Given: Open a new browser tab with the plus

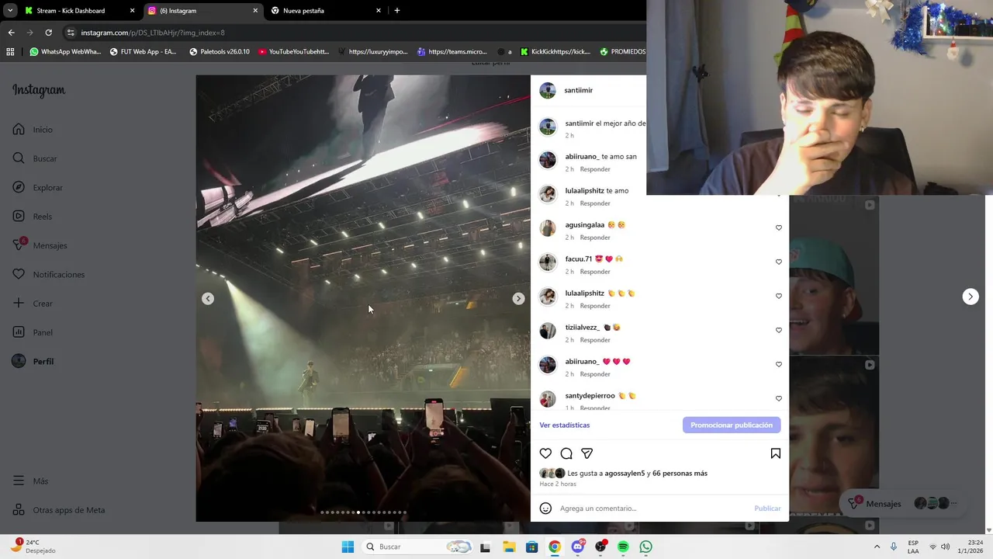Looking at the screenshot, I should pyautogui.click(x=397, y=11).
